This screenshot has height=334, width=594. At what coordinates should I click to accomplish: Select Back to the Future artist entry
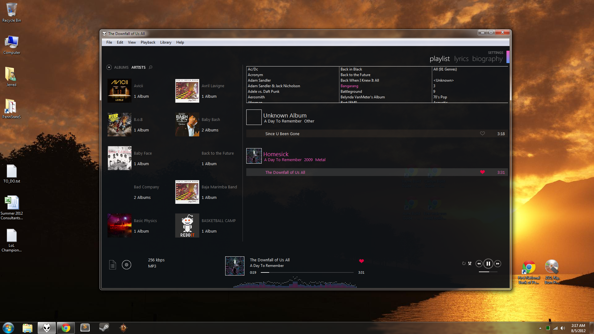[217, 153]
